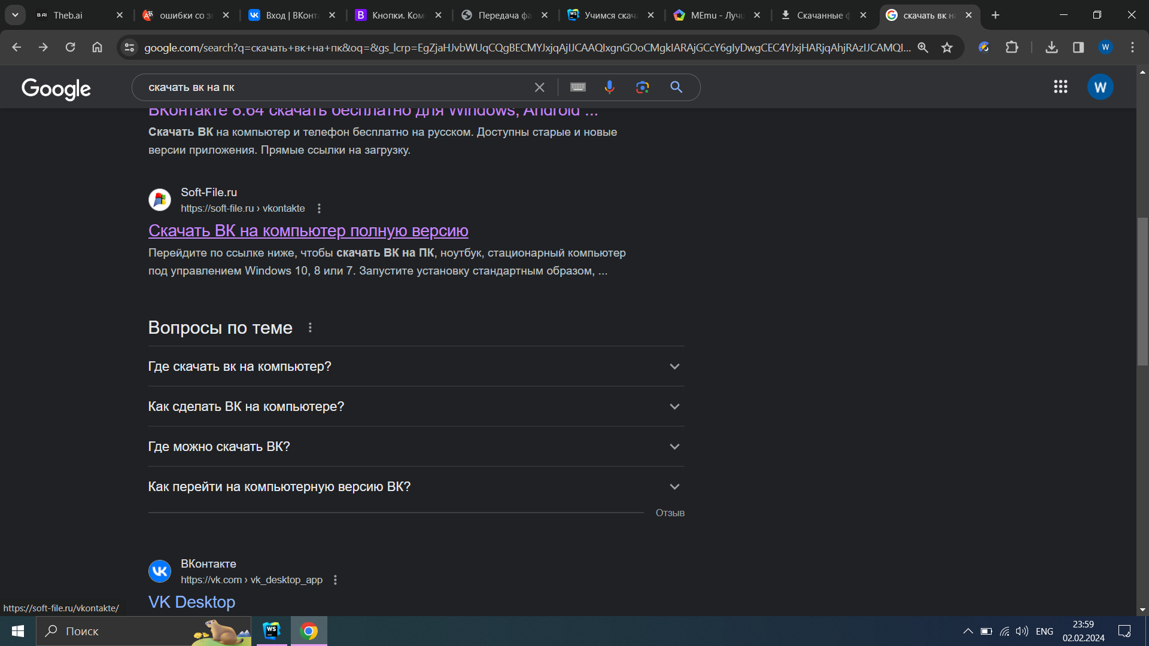Open the browser home page
1149x646 pixels.
tap(97, 47)
